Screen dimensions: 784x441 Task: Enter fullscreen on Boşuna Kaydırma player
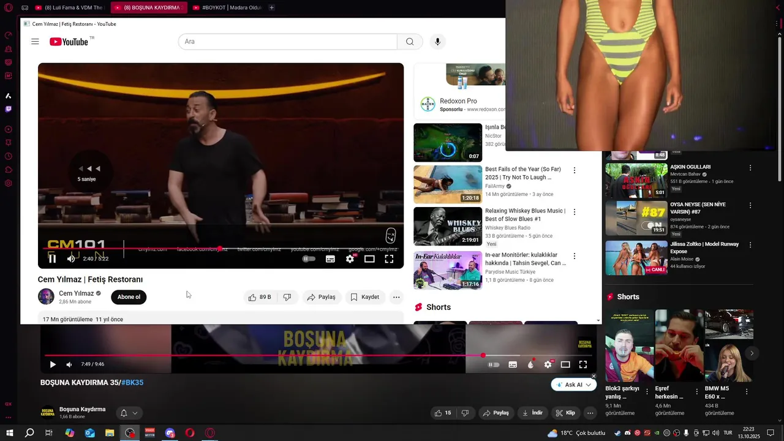pos(583,364)
